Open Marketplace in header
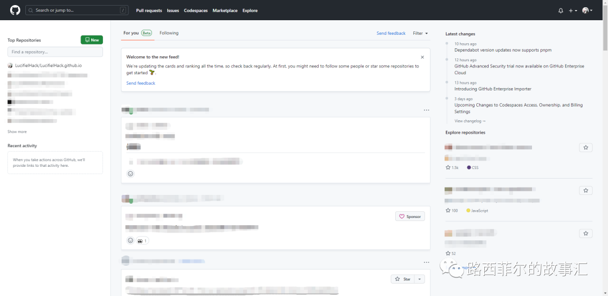This screenshot has height=296, width=608. [x=225, y=11]
